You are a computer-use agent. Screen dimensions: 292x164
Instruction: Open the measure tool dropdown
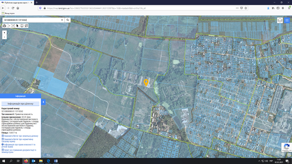(9, 26)
